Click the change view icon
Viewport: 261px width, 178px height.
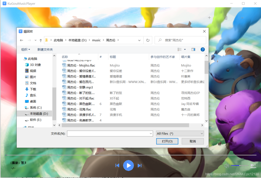tap(179, 49)
